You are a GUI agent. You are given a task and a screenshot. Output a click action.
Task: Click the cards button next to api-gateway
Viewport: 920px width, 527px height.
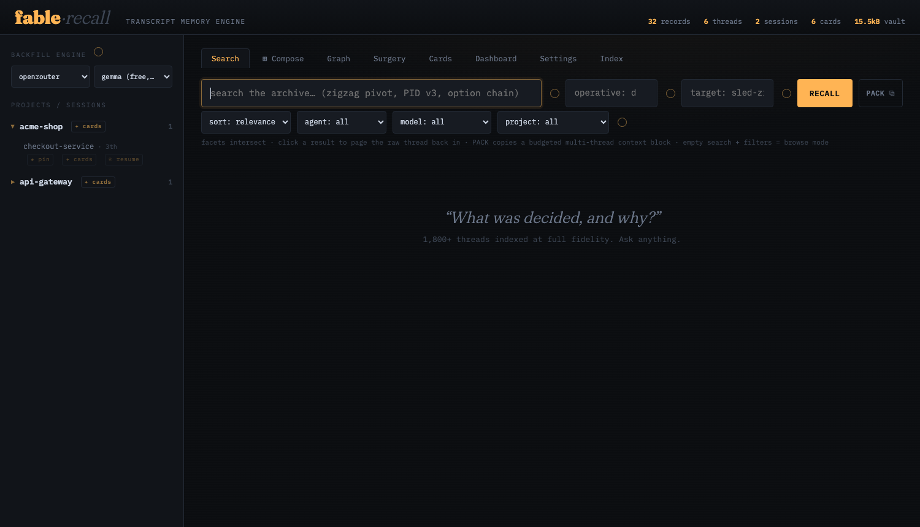click(98, 182)
